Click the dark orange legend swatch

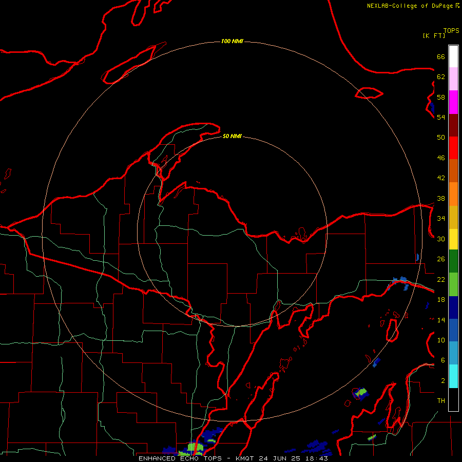pos(453,170)
